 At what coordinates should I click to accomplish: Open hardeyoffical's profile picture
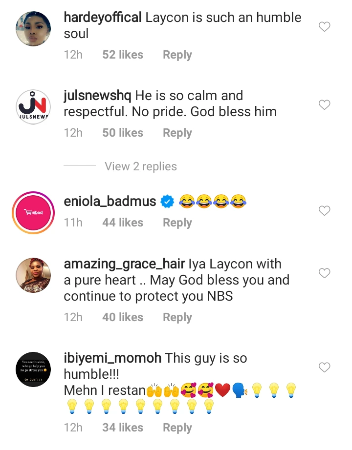(33, 29)
